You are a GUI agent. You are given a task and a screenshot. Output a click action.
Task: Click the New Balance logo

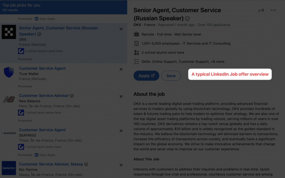(x=9, y=99)
